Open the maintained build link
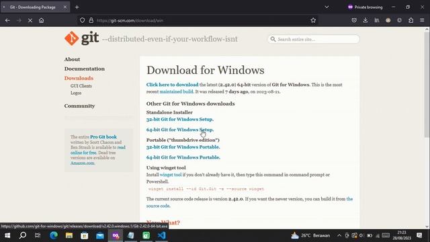The width and height of the screenshot is (430, 242). (176, 91)
